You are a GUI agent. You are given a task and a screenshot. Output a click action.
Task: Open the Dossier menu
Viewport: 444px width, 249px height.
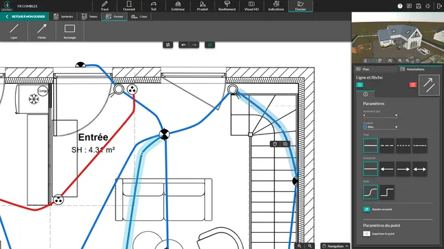click(301, 6)
